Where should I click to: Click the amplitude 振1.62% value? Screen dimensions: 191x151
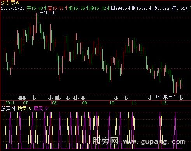[180, 8]
